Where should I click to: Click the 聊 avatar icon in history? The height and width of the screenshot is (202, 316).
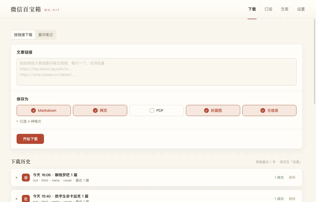point(26,178)
